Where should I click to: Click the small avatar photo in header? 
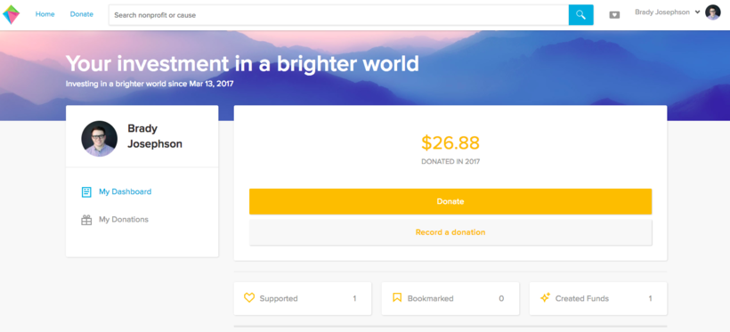tap(713, 12)
